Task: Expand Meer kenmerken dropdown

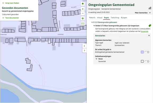Action: [143, 13]
